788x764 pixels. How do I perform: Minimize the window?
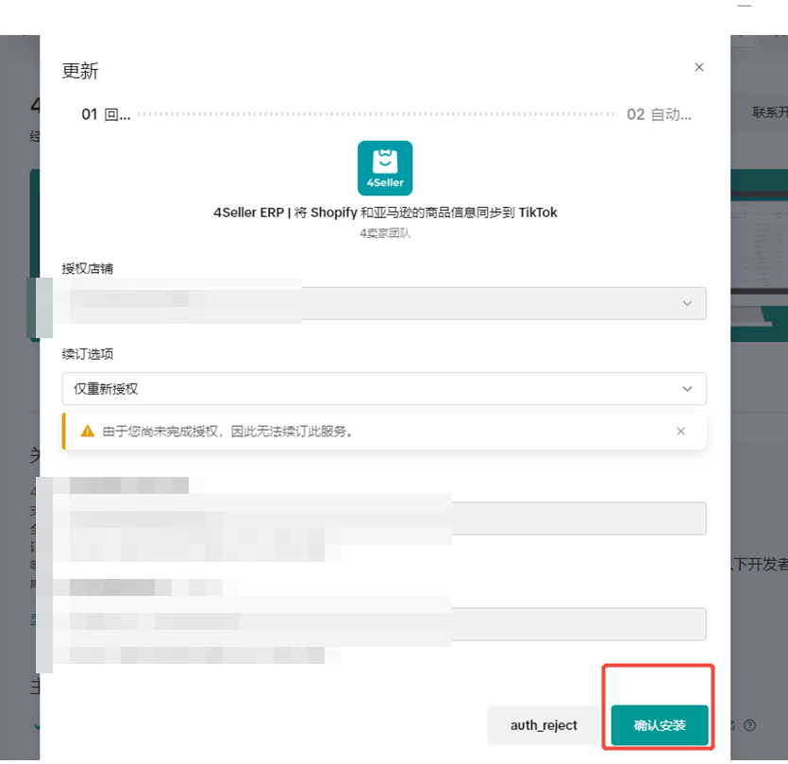pyautogui.click(x=745, y=7)
